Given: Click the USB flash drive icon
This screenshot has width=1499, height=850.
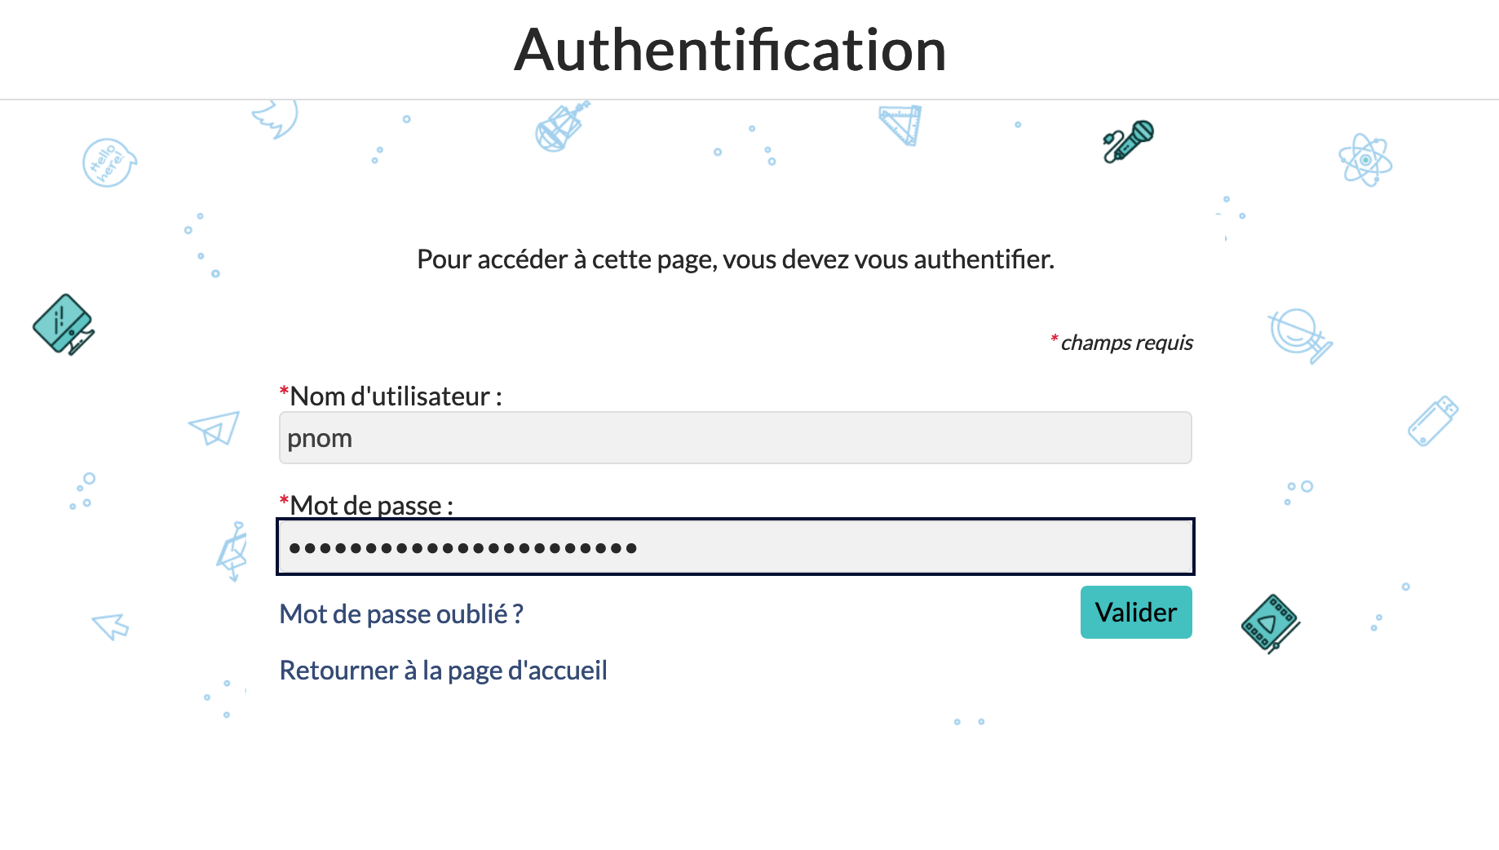Looking at the screenshot, I should click(1433, 421).
